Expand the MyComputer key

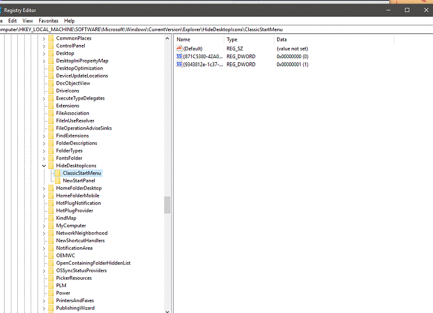point(44,226)
